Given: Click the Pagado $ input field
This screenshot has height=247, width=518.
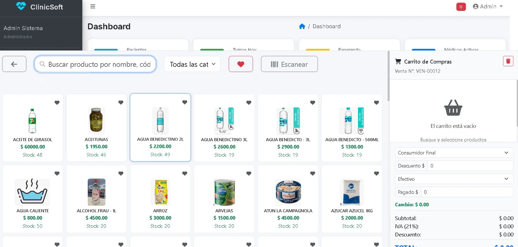Looking at the screenshot, I should point(467,192).
